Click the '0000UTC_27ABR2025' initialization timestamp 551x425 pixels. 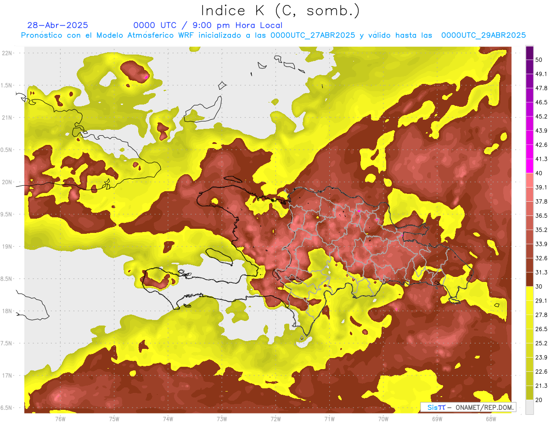click(313, 35)
